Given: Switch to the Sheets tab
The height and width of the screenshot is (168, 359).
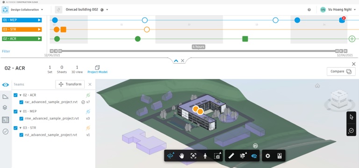Looking at the screenshot, I should [62, 70].
